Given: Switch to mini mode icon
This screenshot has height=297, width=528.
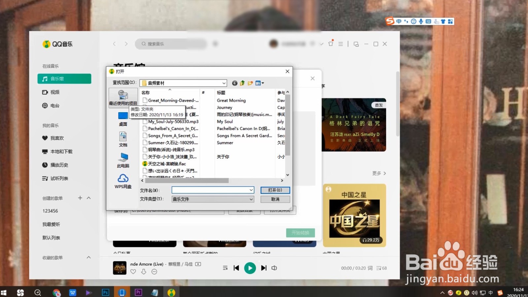Looking at the screenshot, I should click(x=356, y=44).
